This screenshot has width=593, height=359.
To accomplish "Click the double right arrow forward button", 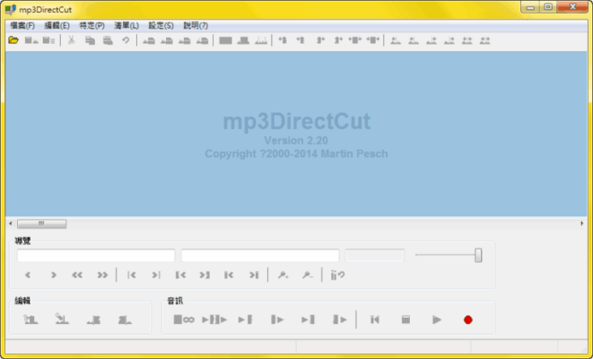I will [102, 275].
